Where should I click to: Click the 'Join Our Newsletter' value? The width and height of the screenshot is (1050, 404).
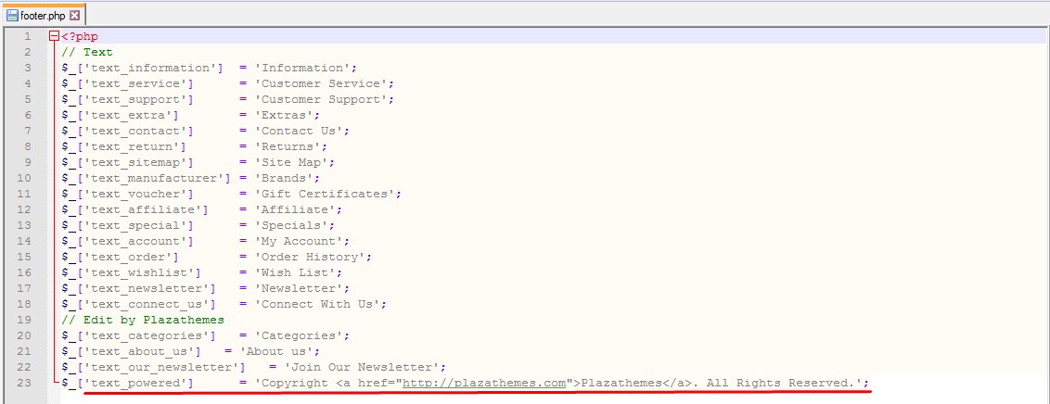362,367
